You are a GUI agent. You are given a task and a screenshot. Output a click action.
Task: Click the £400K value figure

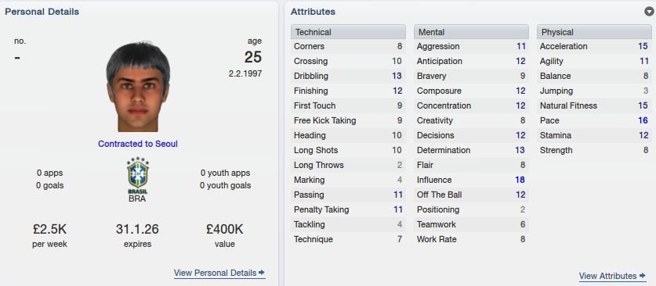[x=225, y=229]
